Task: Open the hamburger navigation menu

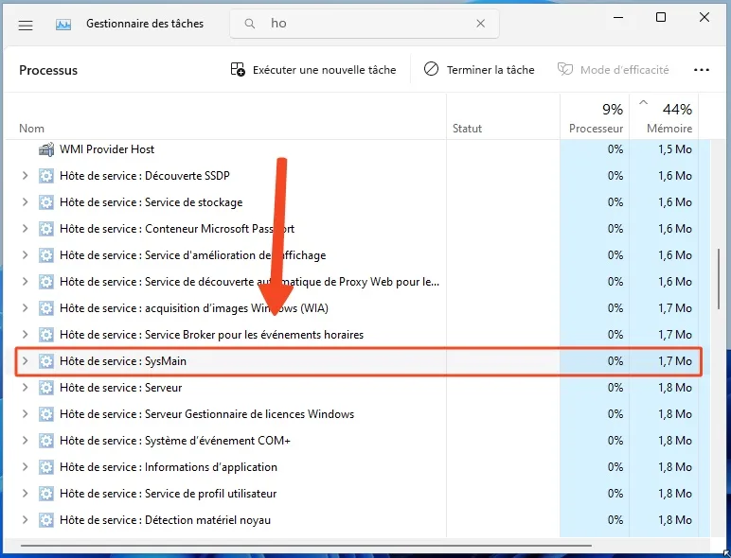Action: coord(26,26)
